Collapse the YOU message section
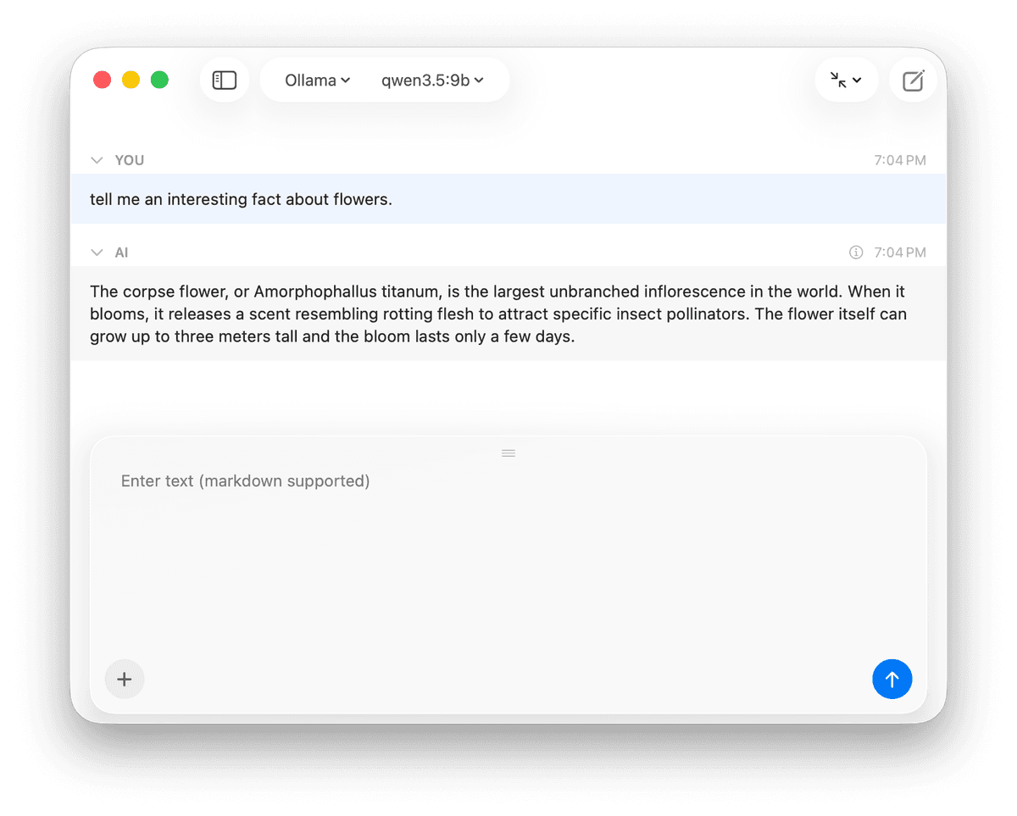This screenshot has width=1017, height=816. [97, 159]
